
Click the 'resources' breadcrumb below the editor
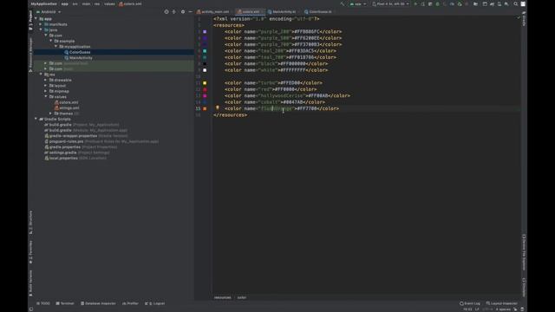coord(223,297)
